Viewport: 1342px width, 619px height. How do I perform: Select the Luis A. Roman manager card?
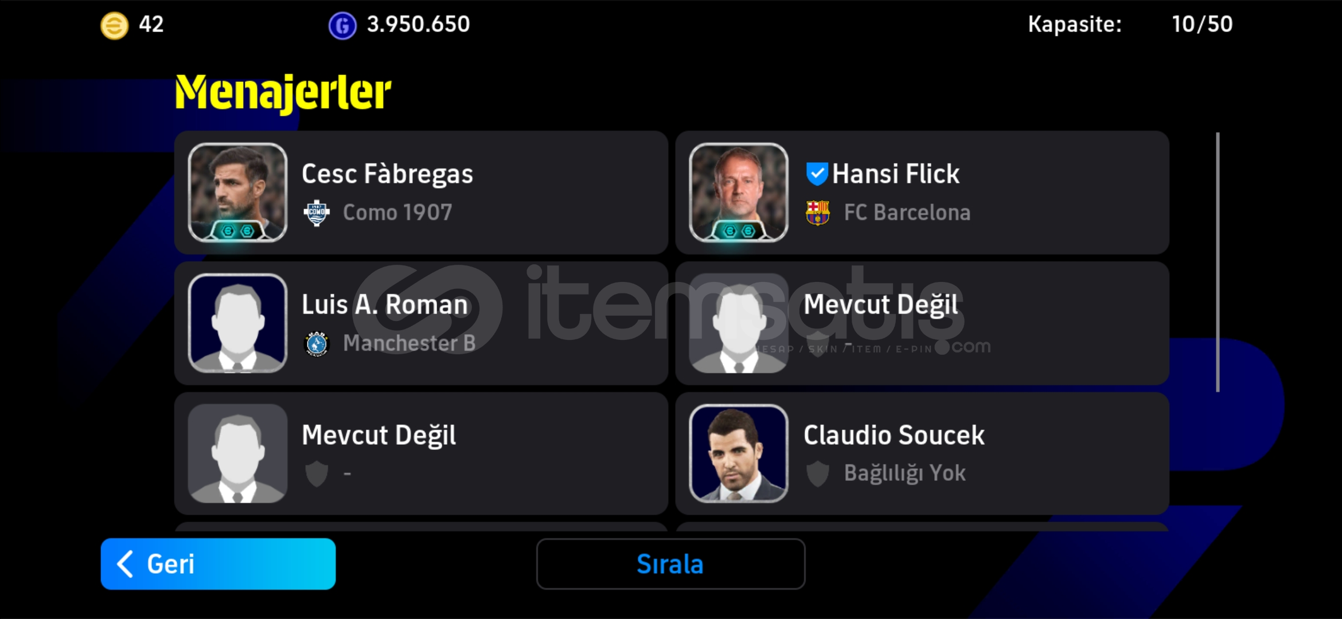tap(421, 323)
